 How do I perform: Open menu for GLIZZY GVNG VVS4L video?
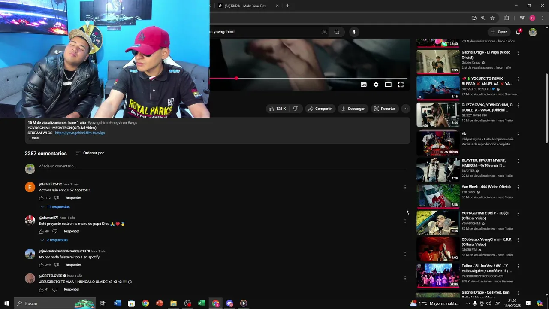coord(518,106)
